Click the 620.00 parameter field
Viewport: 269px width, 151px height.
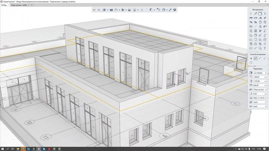[260, 85]
